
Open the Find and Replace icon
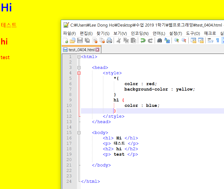[167, 40]
